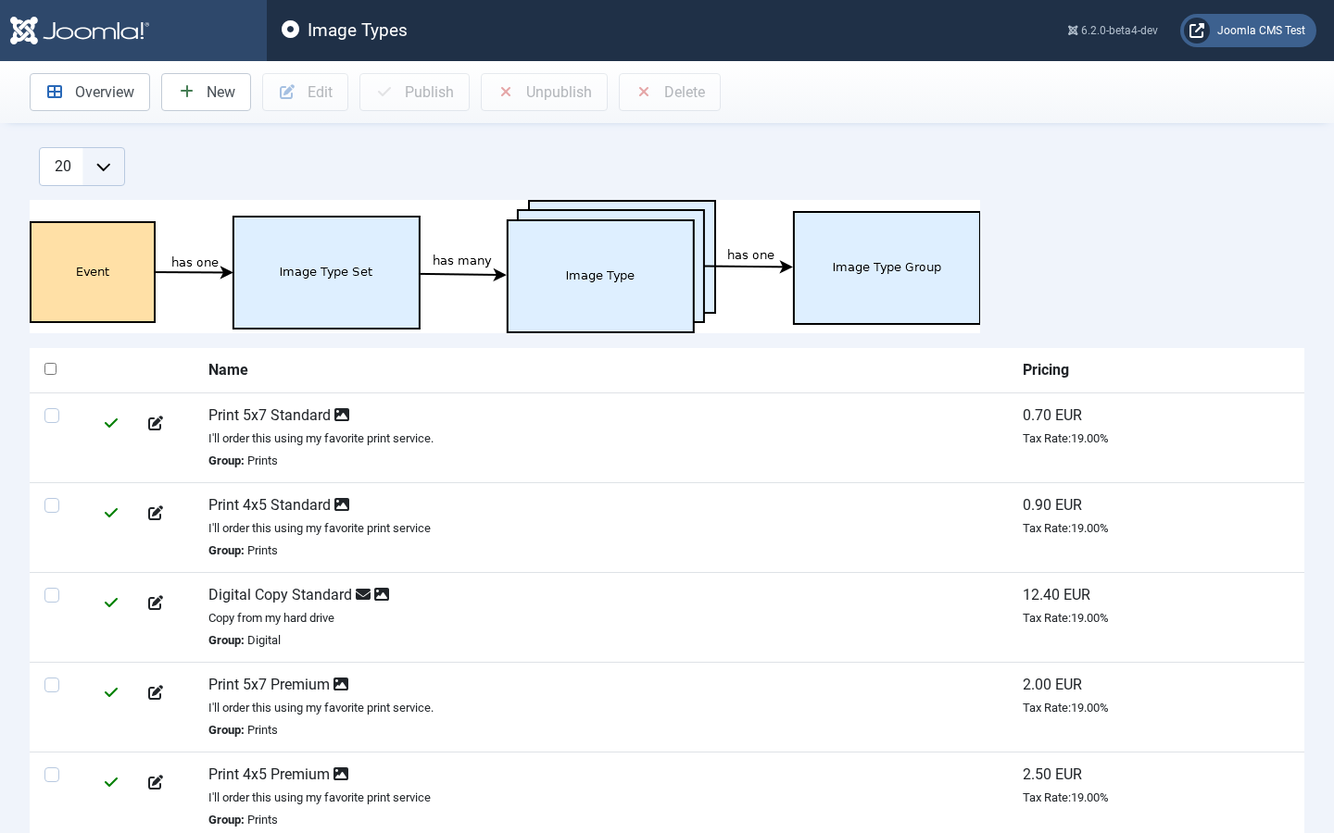Screen dimensions: 1334x833
Task: Open the Print 4x5 Premium name link
Action: (x=269, y=774)
